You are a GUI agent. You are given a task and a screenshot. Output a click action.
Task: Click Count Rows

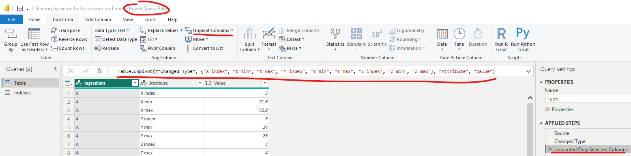click(68, 48)
